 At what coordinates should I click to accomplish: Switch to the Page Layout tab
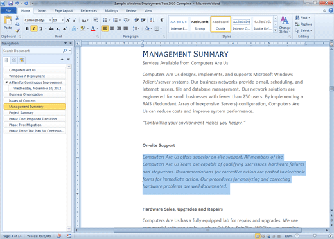[64, 10]
